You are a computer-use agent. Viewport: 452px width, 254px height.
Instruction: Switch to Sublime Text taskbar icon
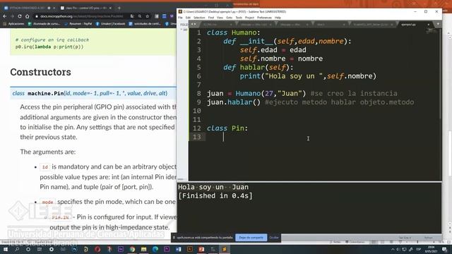pos(225,249)
